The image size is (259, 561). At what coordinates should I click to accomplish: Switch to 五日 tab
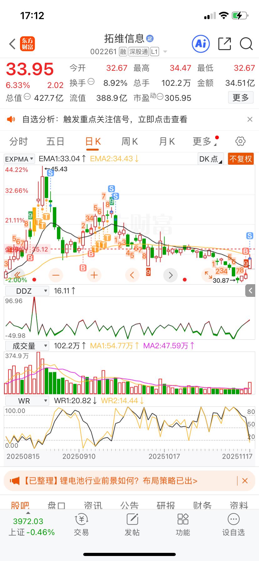click(x=55, y=142)
